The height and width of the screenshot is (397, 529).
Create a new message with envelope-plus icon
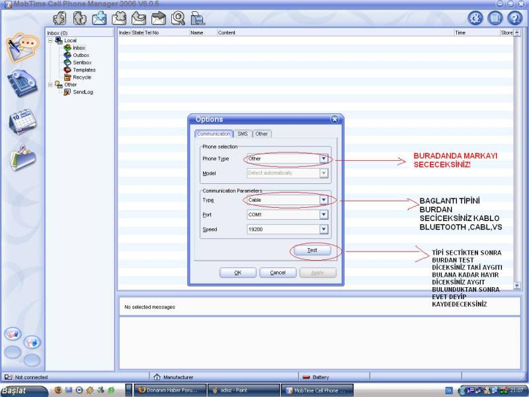(99, 19)
